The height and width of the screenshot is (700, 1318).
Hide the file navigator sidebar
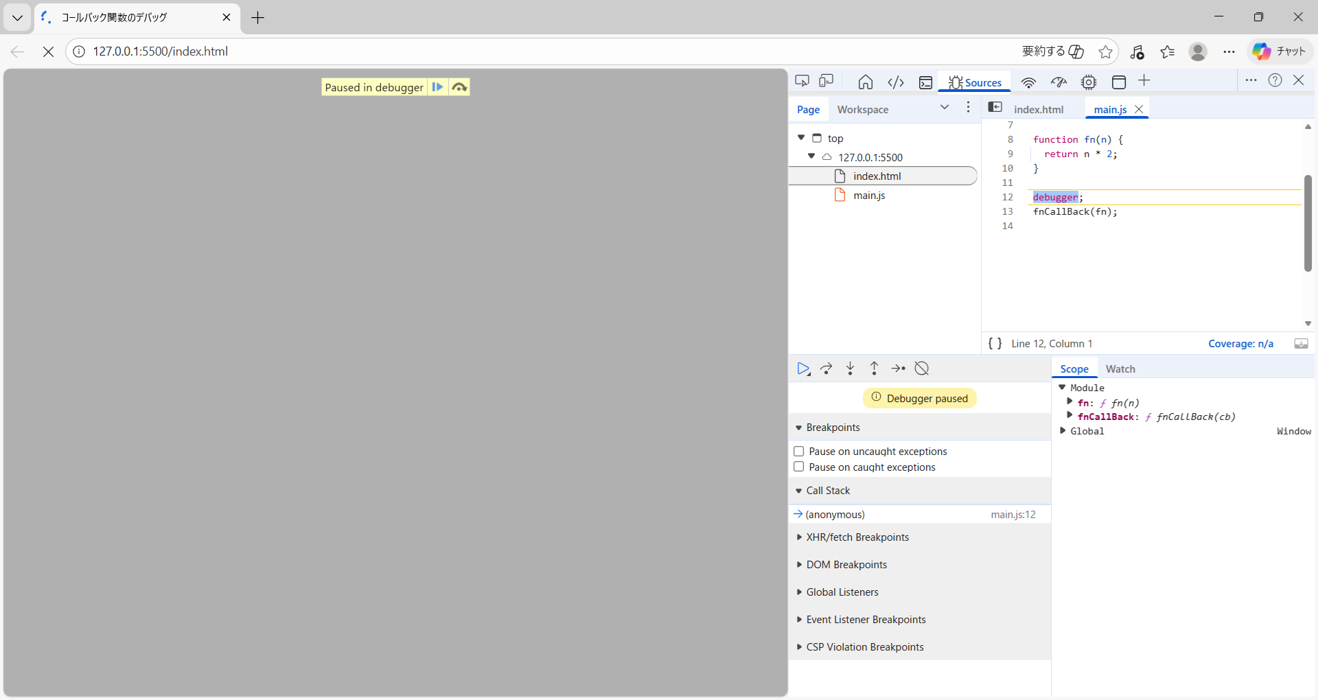[995, 107]
